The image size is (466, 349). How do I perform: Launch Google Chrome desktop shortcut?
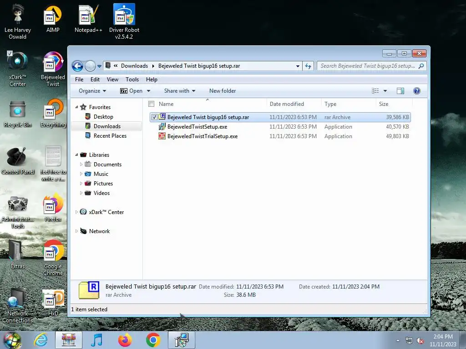click(53, 258)
